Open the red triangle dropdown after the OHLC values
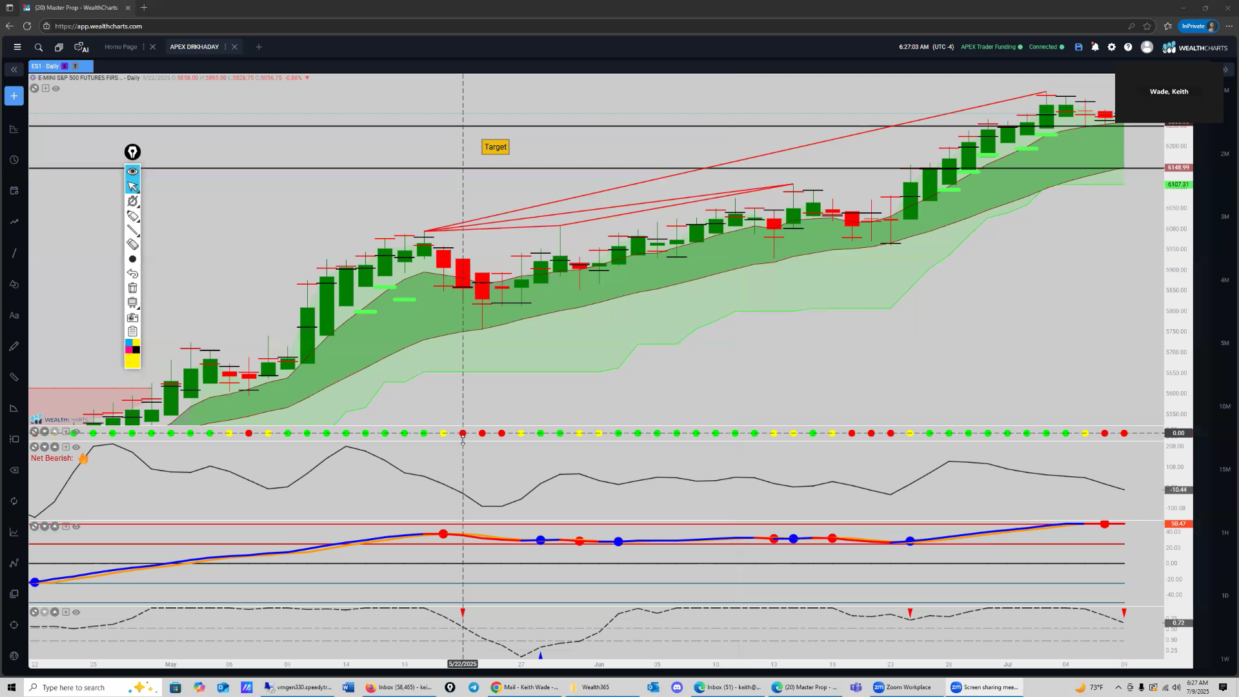This screenshot has height=697, width=1239. pos(307,78)
